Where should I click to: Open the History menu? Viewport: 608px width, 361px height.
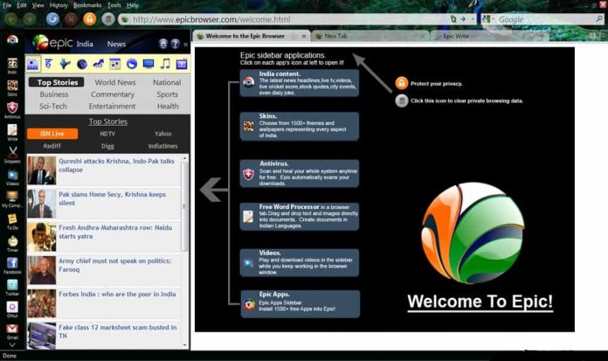(x=59, y=5)
